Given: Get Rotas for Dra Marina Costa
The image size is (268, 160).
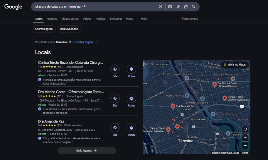Looking at the screenshot, I should [x=132, y=101].
